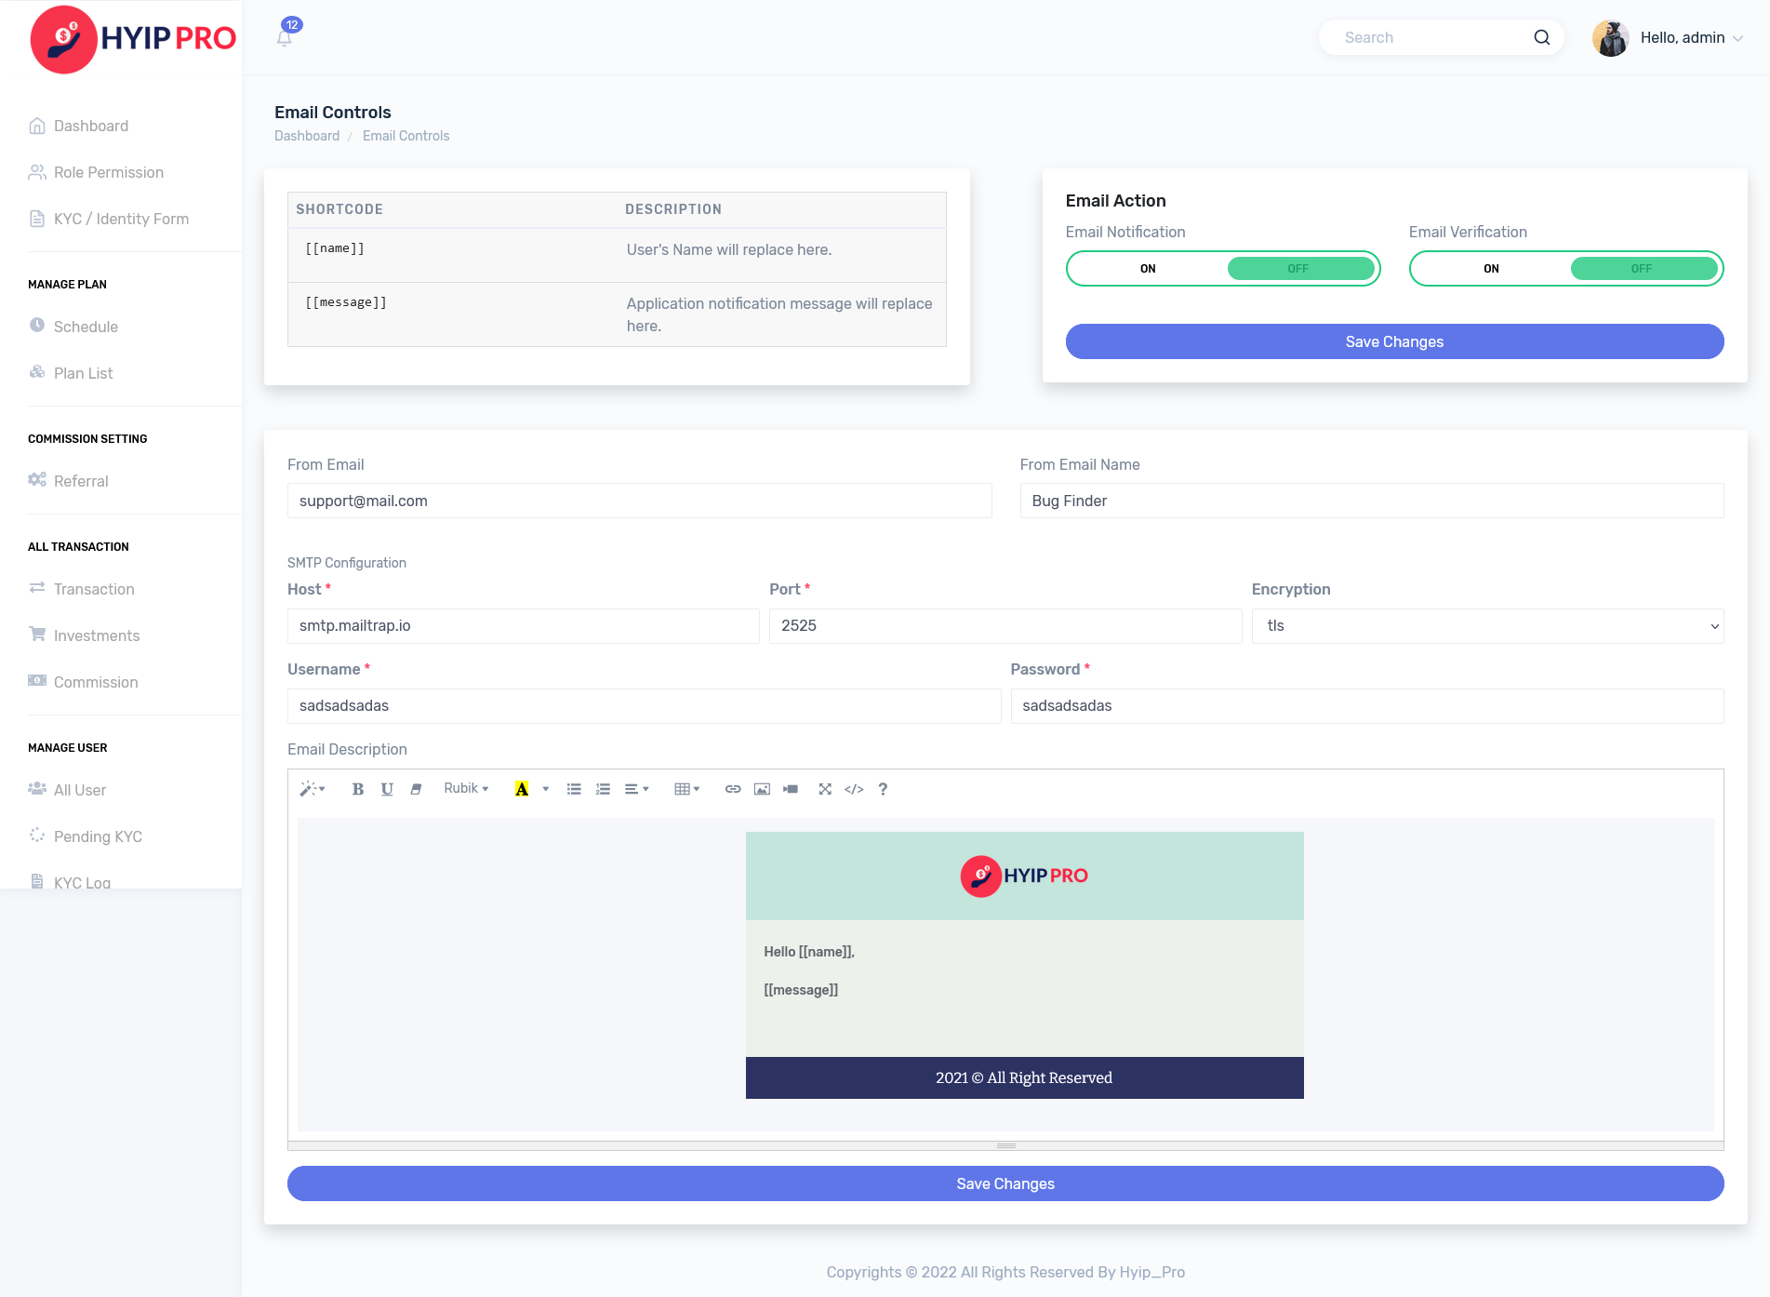Go to Plan List in the sidebar
The width and height of the screenshot is (1770, 1297).
point(83,373)
